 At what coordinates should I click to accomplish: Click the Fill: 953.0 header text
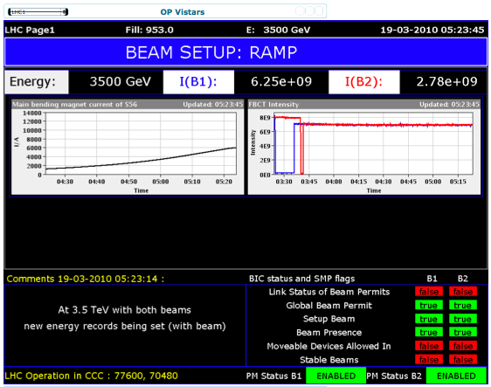coord(149,30)
